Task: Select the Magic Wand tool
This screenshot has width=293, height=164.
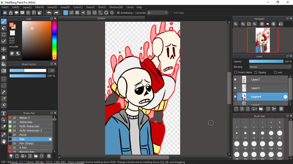Action: [x=4, y=92]
